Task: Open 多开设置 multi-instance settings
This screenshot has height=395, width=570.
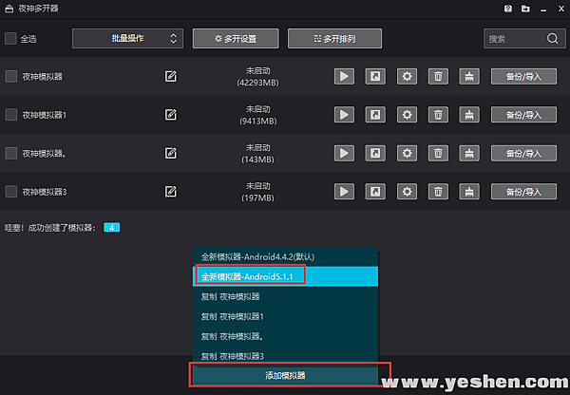Action: (x=236, y=39)
